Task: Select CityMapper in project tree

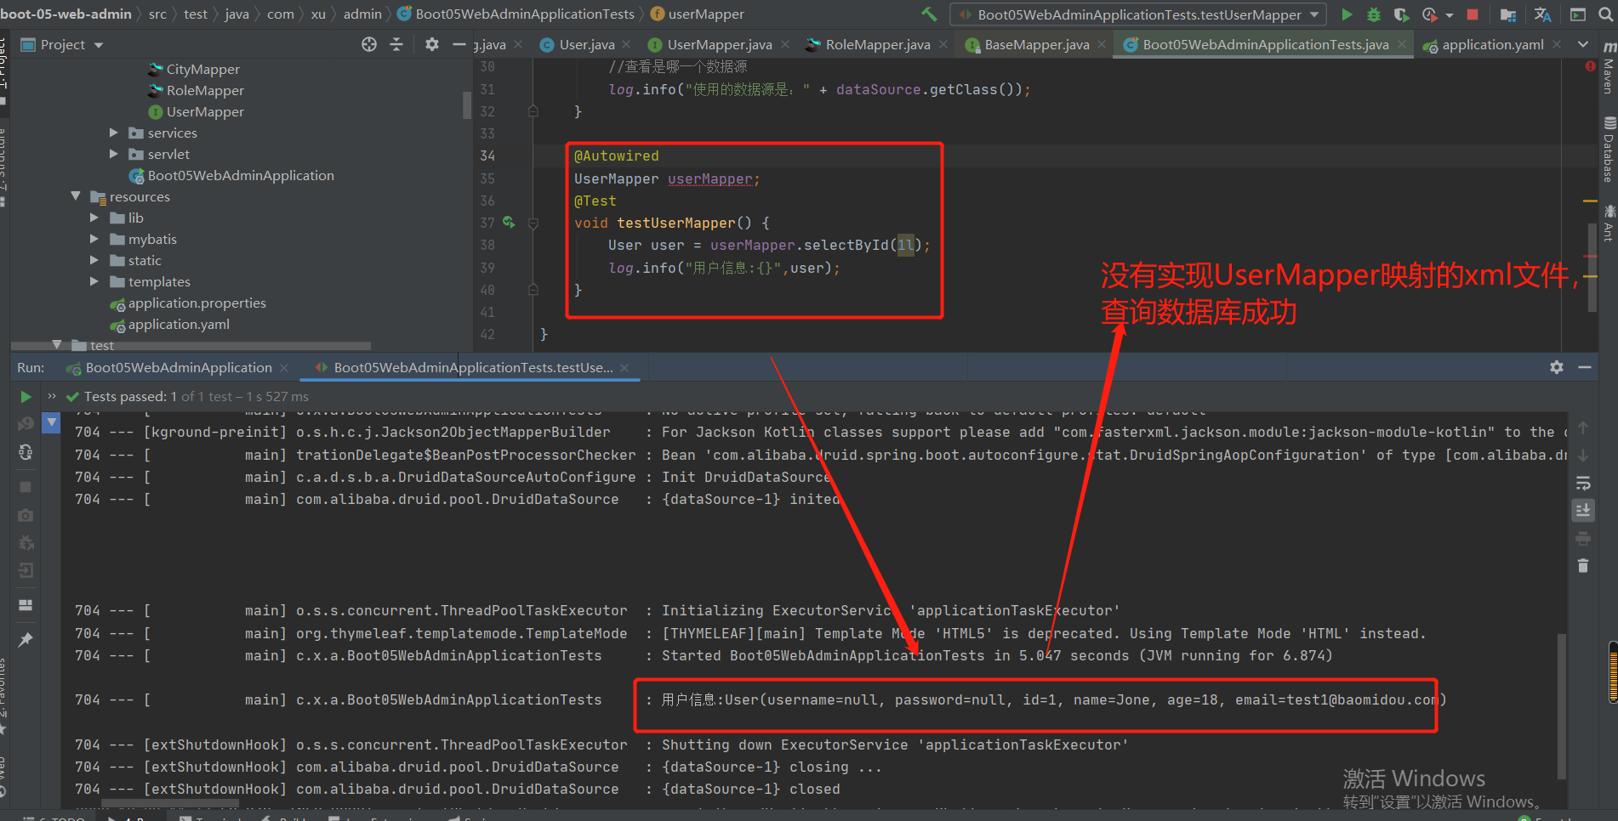Action: pos(202,69)
